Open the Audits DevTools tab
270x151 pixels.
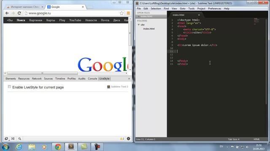(82, 78)
